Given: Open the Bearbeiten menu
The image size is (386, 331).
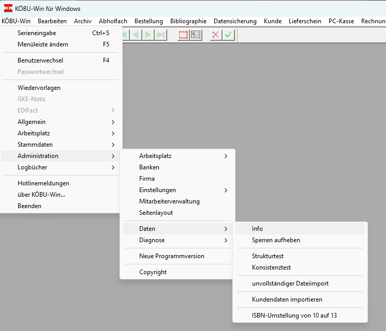Looking at the screenshot, I should point(52,21).
